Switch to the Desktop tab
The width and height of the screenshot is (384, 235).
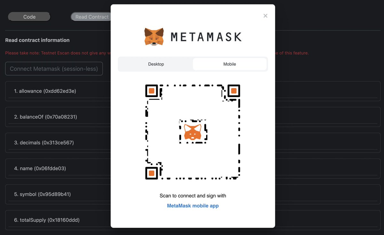[156, 64]
